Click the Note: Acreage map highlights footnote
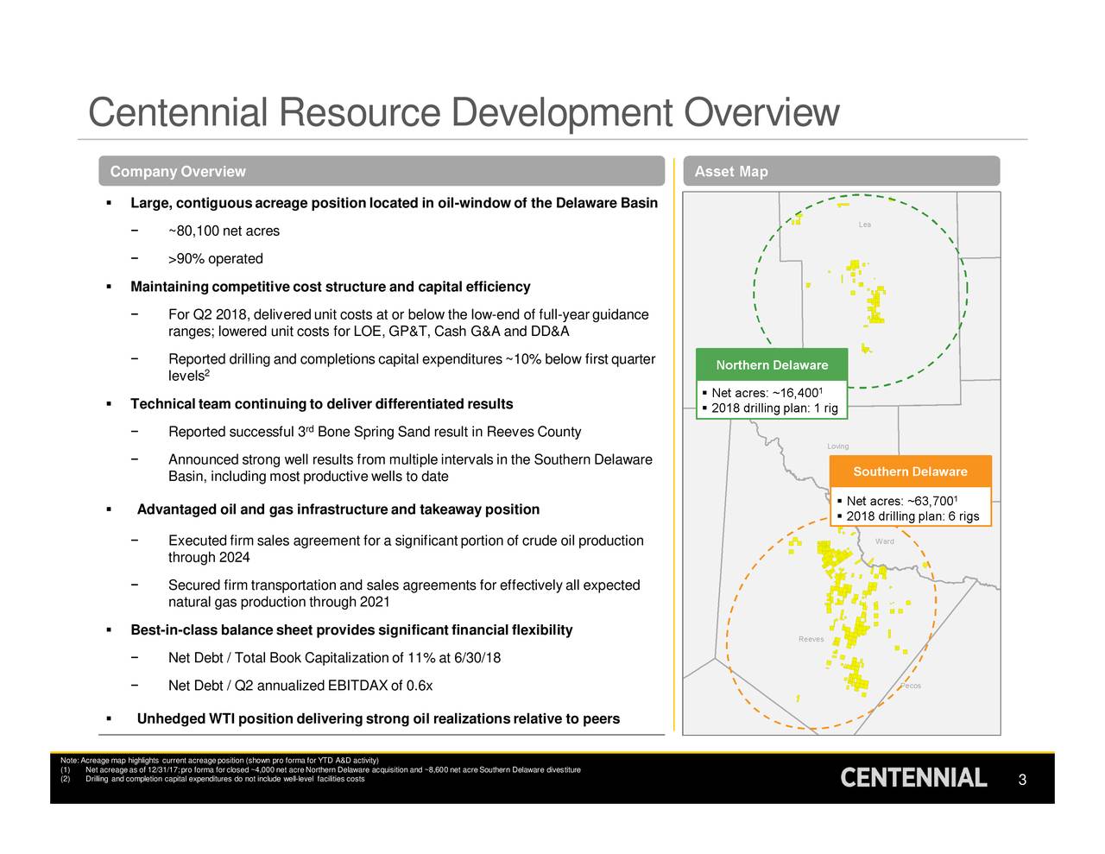 pyautogui.click(x=219, y=760)
